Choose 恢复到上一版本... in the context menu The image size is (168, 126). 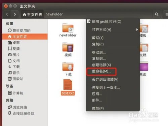(113, 87)
